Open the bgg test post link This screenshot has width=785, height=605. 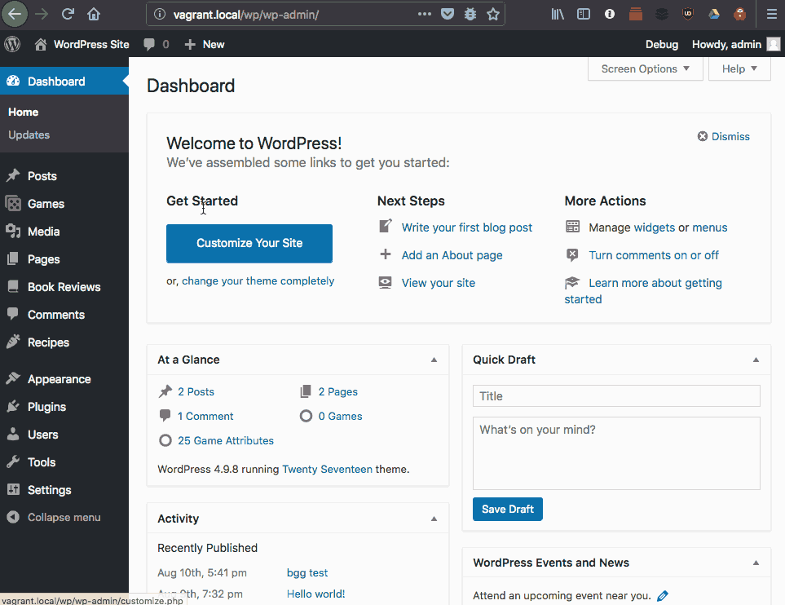(x=307, y=573)
